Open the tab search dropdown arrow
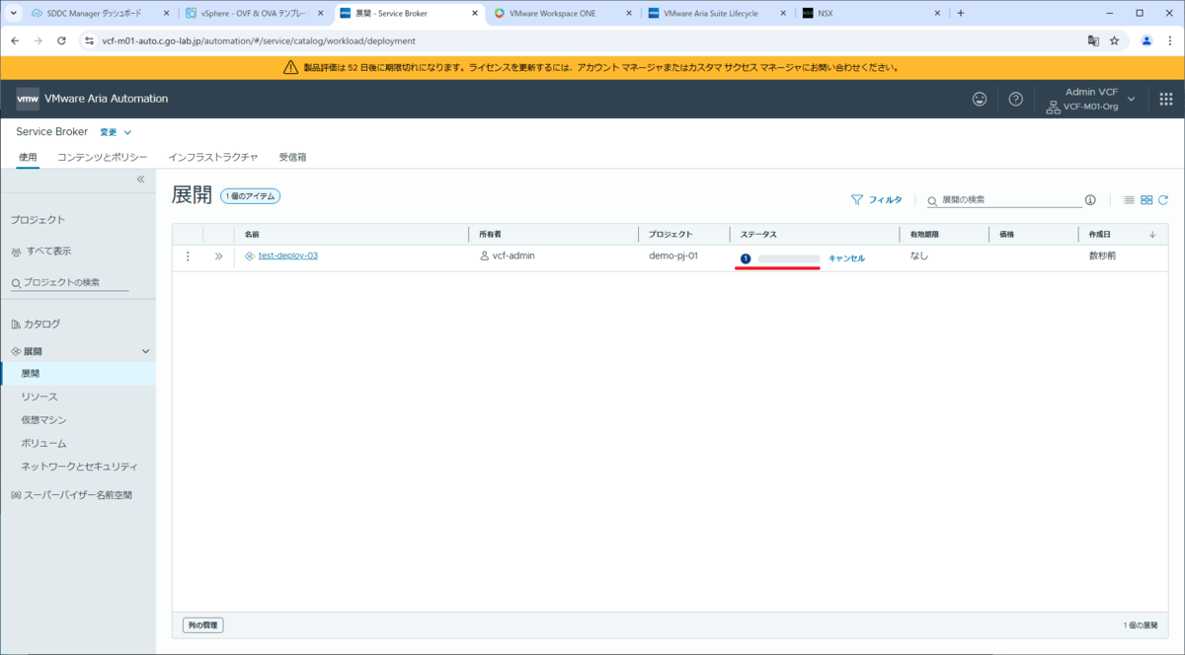Screen dimensions: 1185x655 (x=13, y=13)
